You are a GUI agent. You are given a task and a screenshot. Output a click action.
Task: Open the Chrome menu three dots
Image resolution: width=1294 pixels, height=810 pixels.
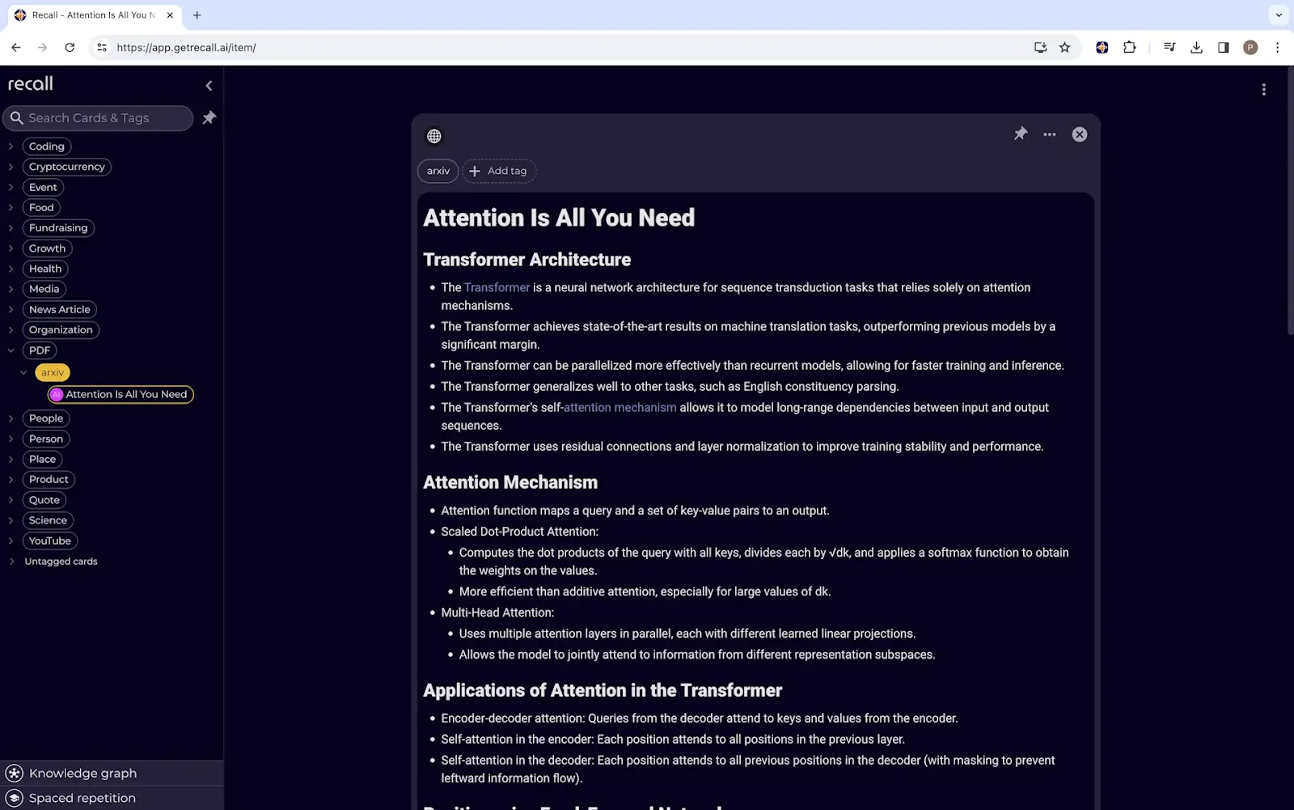point(1278,48)
